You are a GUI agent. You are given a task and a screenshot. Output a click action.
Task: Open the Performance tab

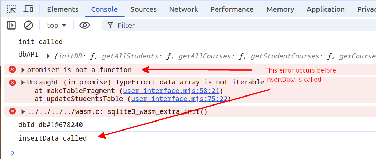232,9
